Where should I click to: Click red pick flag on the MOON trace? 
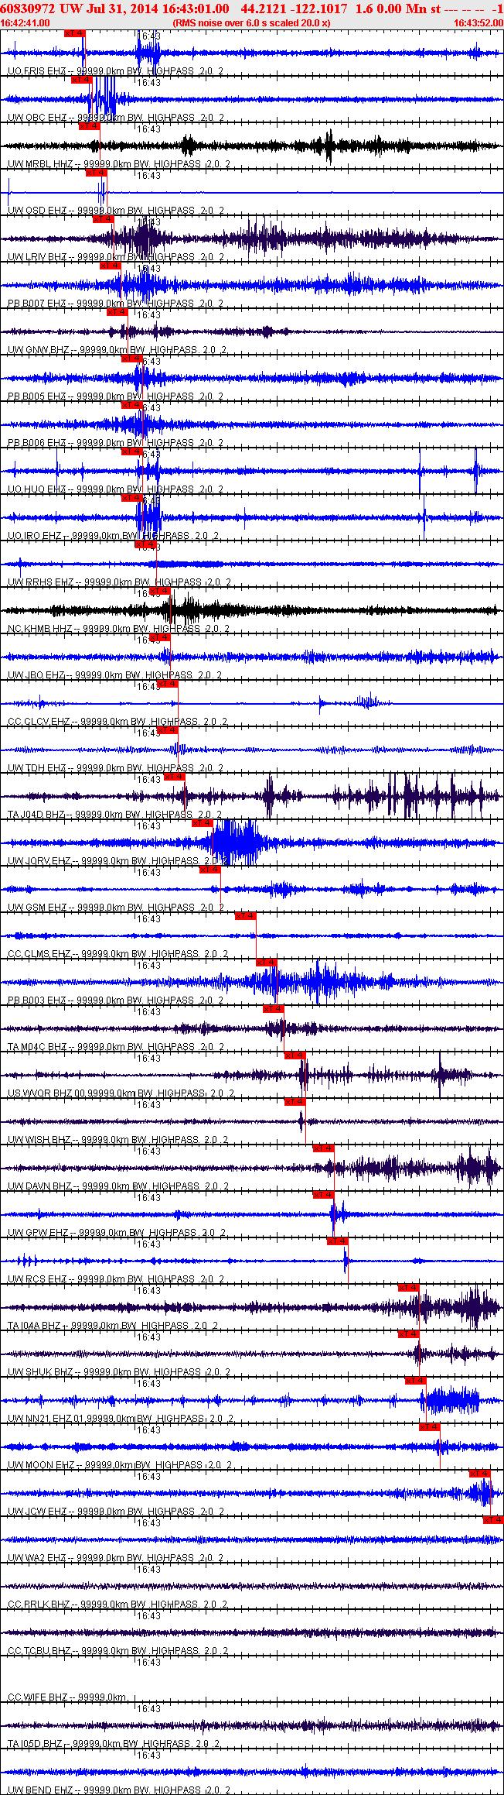tap(430, 1427)
